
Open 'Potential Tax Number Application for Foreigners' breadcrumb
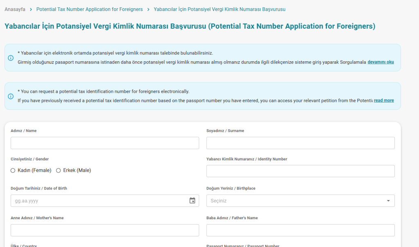click(89, 9)
